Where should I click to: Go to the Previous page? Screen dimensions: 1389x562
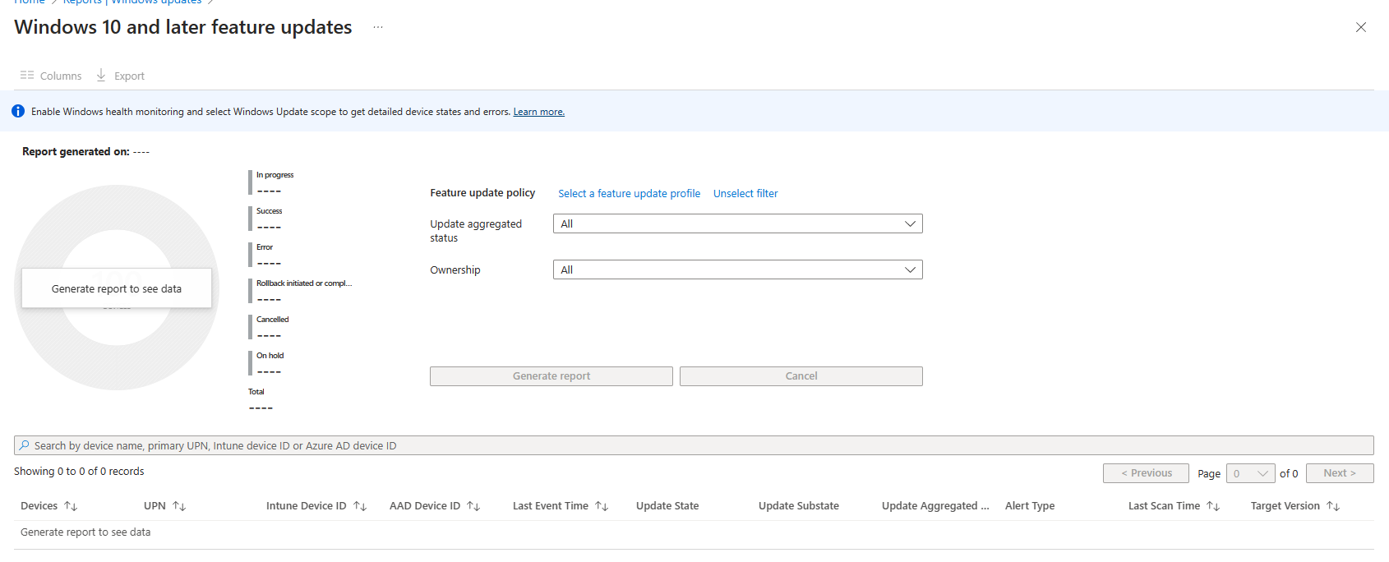[1146, 473]
